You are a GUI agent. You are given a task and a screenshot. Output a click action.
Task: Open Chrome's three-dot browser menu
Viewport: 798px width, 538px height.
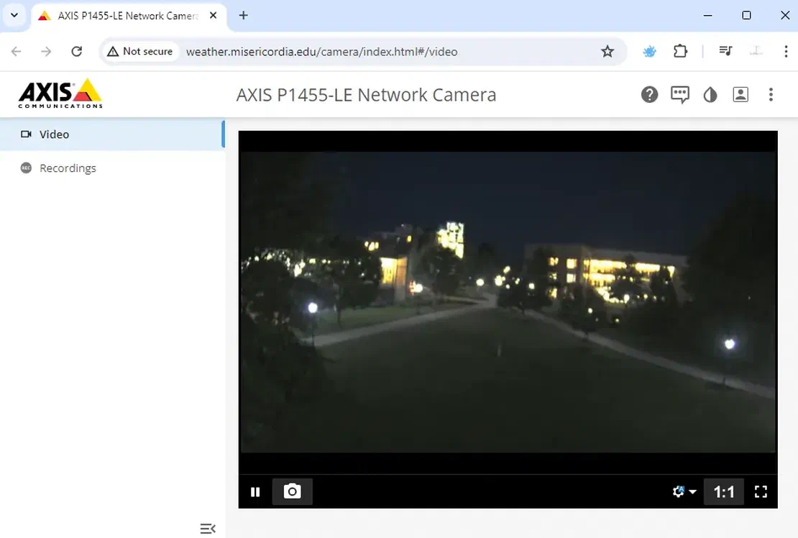(x=787, y=51)
